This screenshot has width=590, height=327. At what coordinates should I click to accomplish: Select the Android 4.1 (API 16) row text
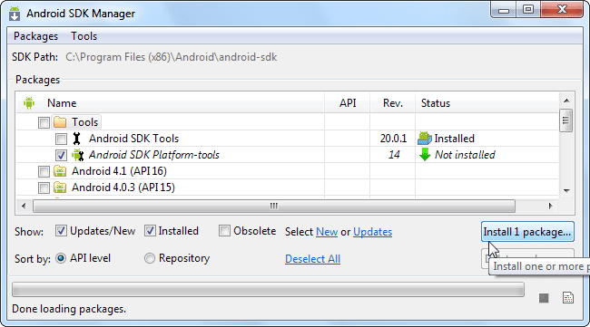point(119,171)
